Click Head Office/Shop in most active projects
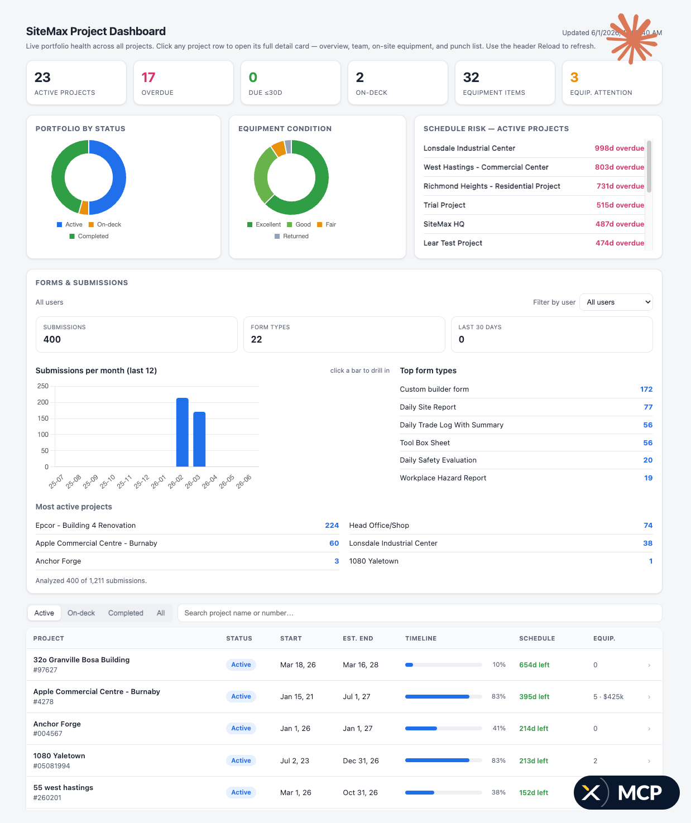Image resolution: width=691 pixels, height=823 pixels. click(501, 526)
